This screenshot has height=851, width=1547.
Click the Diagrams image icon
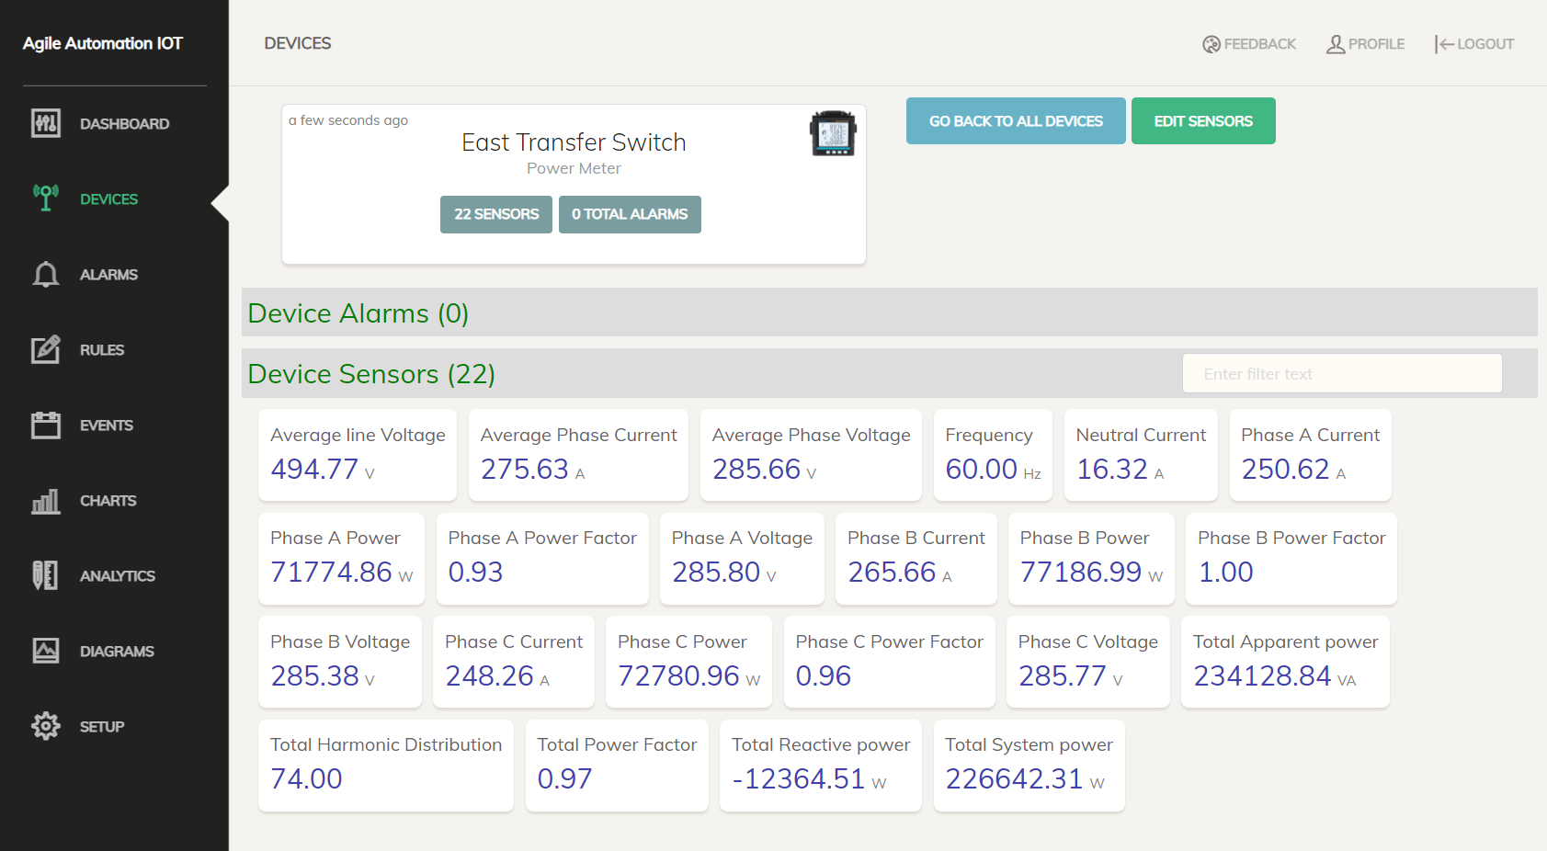(x=45, y=651)
